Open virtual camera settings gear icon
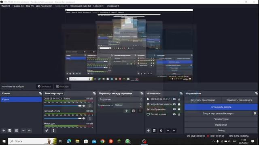 coord(255,114)
